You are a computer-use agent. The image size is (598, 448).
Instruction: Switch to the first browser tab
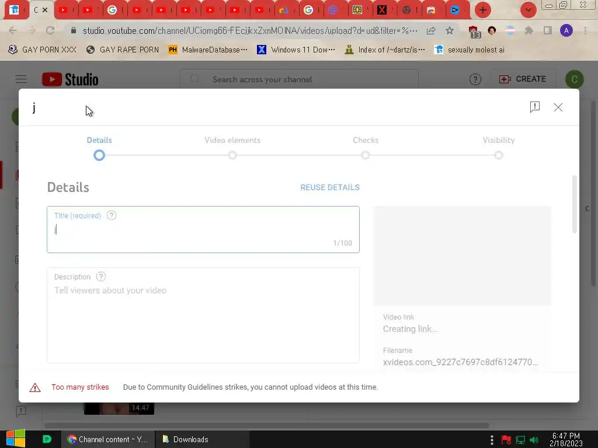[x=15, y=10]
